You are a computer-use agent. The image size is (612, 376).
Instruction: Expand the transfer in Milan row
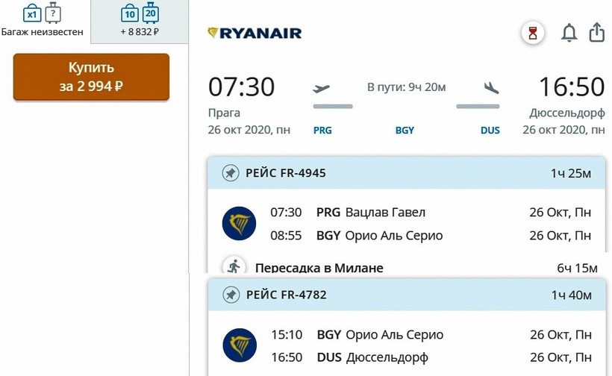(x=406, y=268)
